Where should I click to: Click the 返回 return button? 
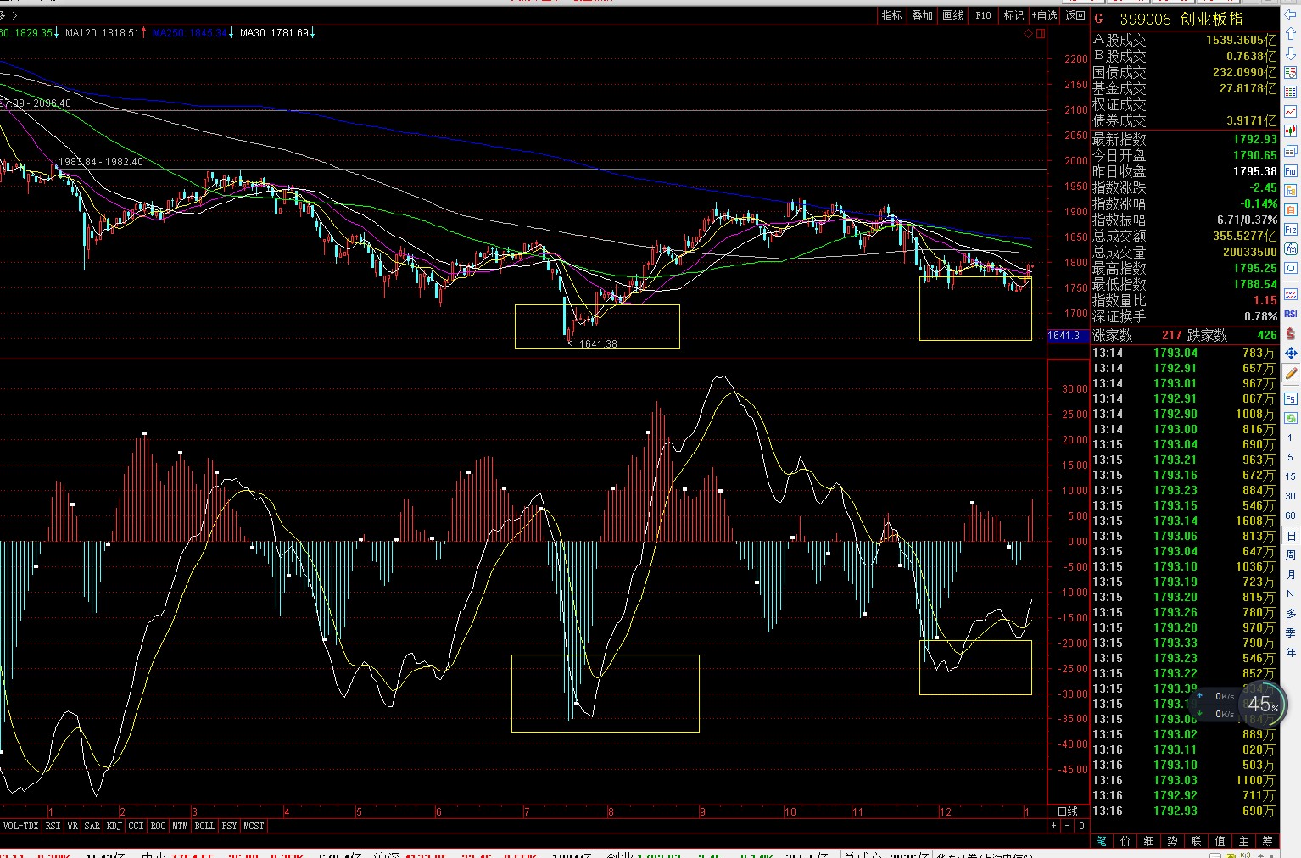pos(1075,15)
